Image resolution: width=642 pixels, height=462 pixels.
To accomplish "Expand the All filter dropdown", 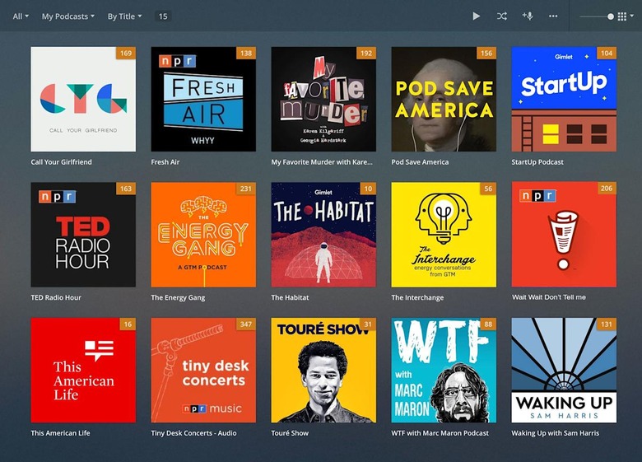I will 21,16.
